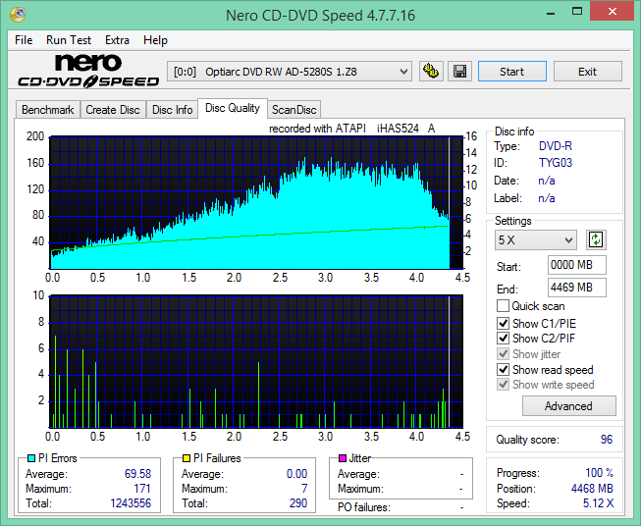Click the Nero application icon in title bar
This screenshot has width=641, height=526.
pyautogui.click(x=18, y=15)
